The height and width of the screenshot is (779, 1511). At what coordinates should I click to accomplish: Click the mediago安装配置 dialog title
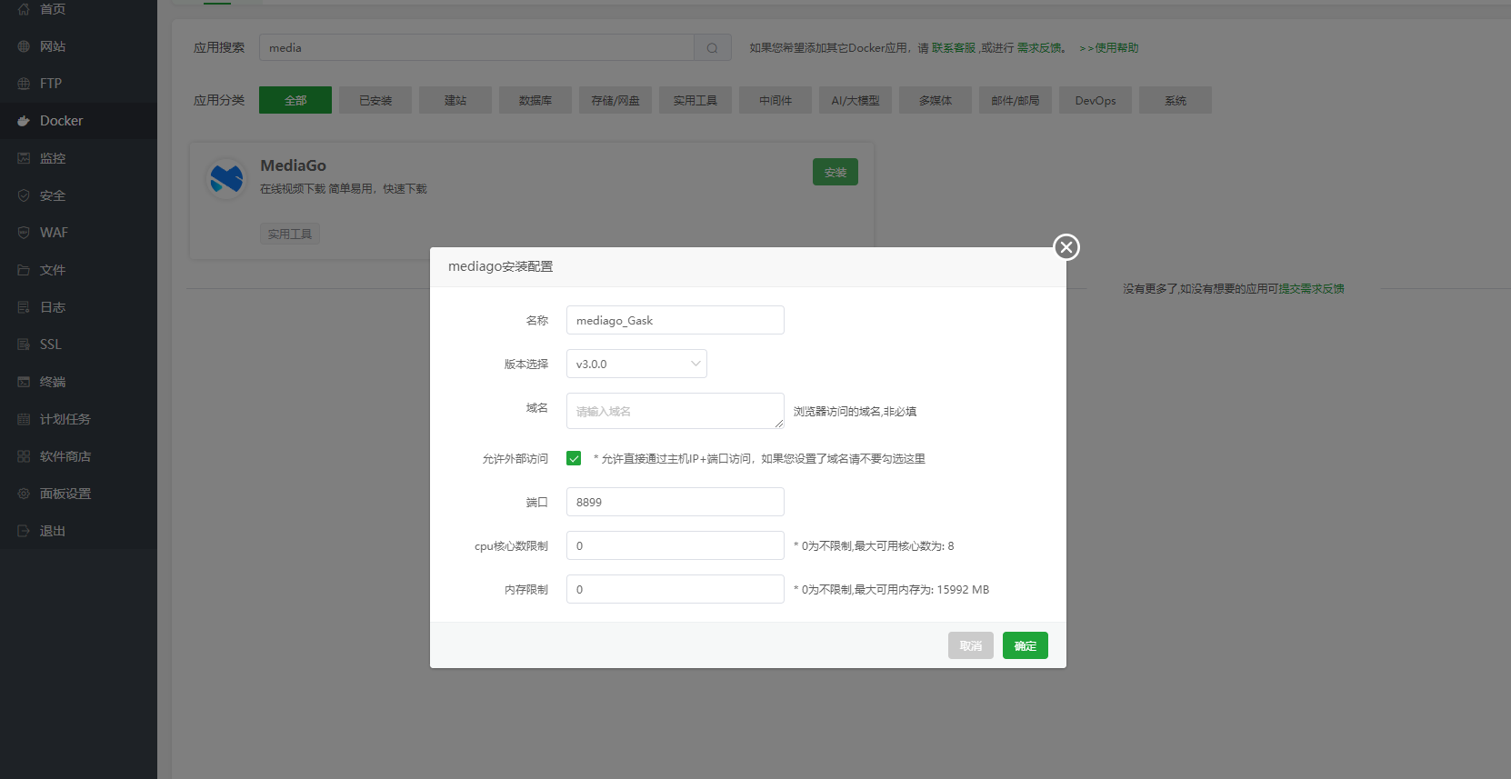[x=501, y=266]
